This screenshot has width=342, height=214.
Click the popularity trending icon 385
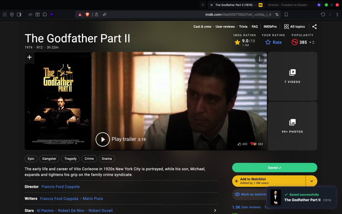pyautogui.click(x=295, y=42)
